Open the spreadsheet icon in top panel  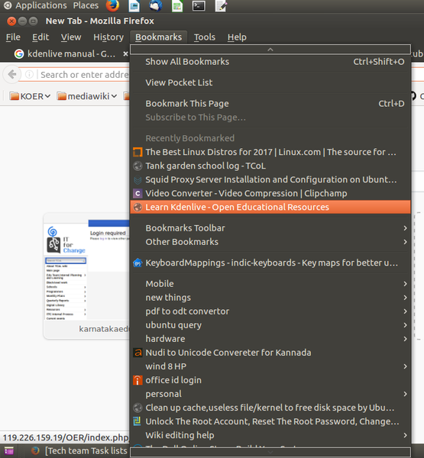pyautogui.click(x=177, y=6)
